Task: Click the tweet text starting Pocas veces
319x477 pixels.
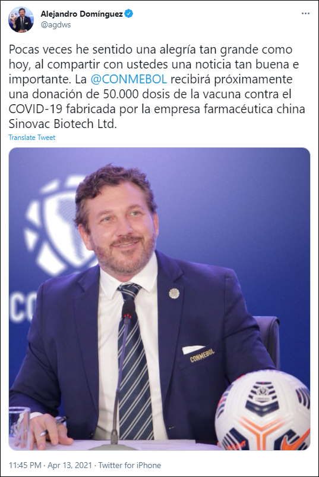Action: pos(157,87)
